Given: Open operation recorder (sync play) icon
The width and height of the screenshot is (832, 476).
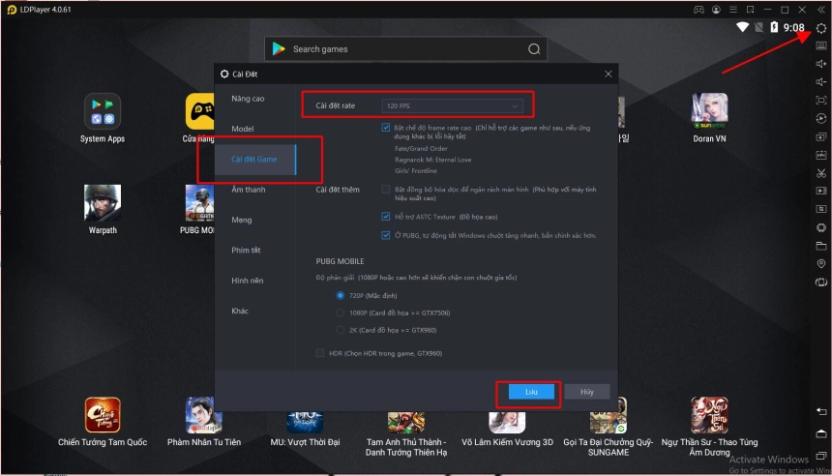Looking at the screenshot, I should pos(820,118).
